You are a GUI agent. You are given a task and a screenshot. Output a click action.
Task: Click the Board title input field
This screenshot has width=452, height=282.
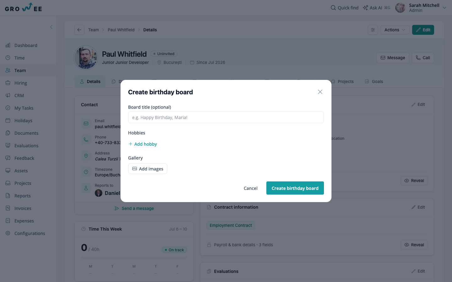(226, 117)
